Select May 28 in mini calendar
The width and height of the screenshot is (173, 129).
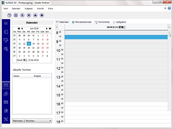coord(20,35)
